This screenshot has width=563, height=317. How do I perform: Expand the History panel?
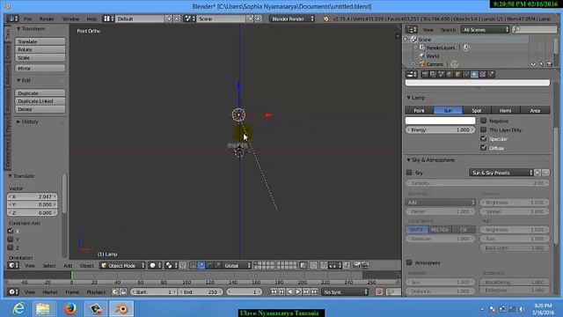pyautogui.click(x=18, y=122)
